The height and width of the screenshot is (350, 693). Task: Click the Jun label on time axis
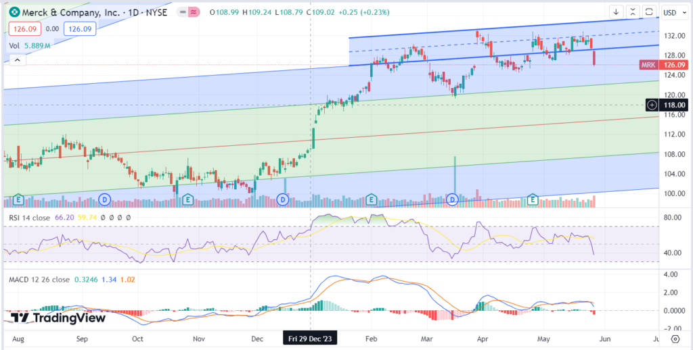pos(605,339)
